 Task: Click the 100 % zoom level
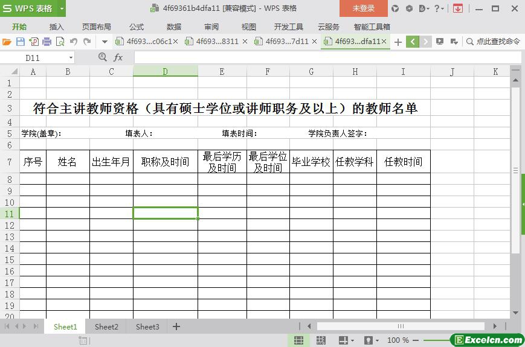pos(398,340)
